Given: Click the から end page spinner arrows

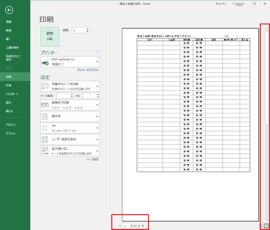Looking at the screenshot, I should point(98,96).
